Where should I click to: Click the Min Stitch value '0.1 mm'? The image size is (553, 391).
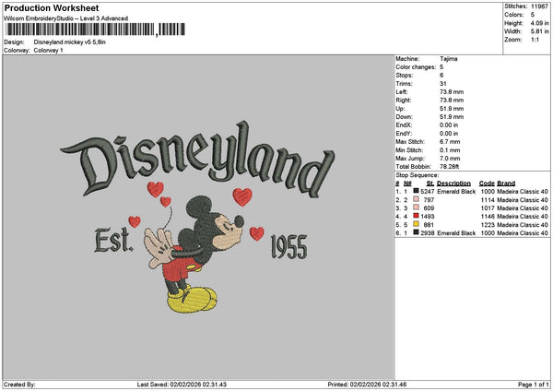(450, 150)
